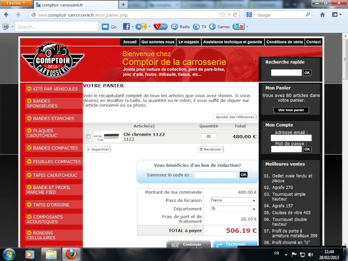Open the Département 76 dropdown
Viewport: 348px width, 261px height.
pyautogui.click(x=233, y=209)
